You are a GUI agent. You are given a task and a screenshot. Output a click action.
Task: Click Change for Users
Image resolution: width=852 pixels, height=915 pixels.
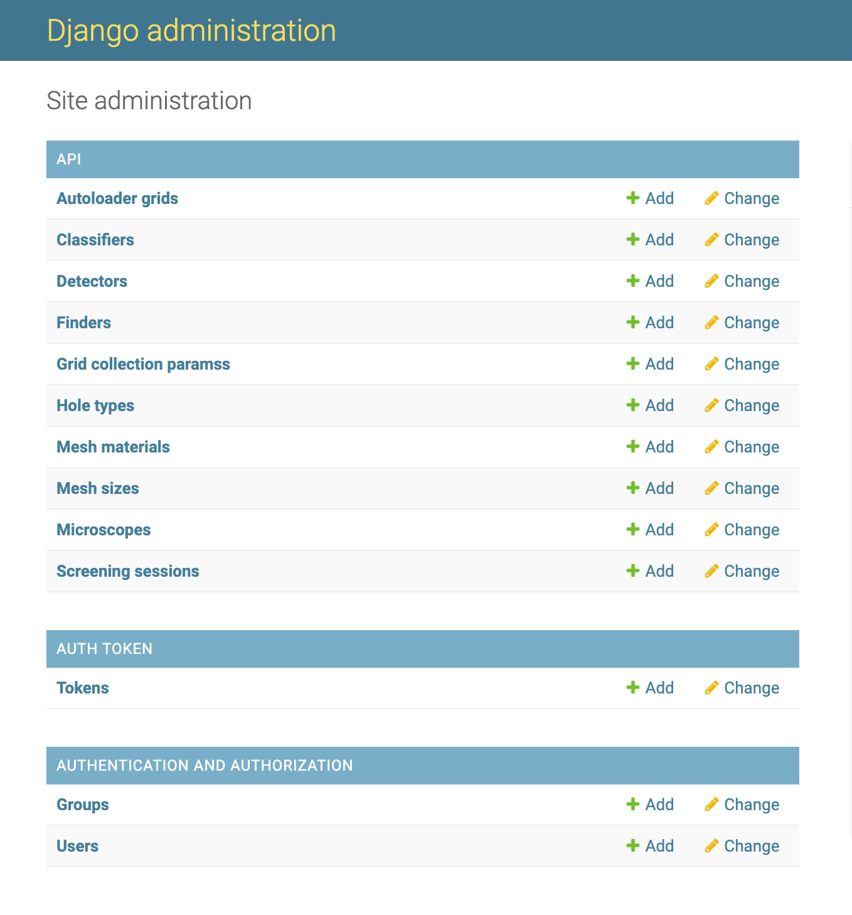(x=742, y=846)
